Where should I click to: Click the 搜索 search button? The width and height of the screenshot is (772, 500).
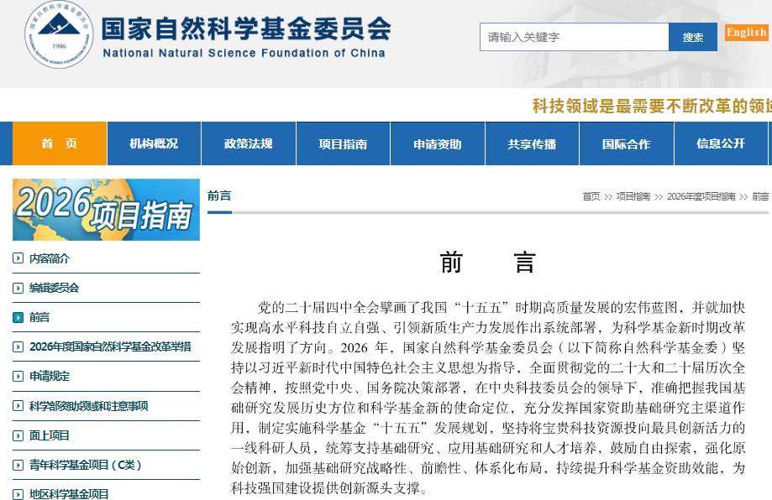click(x=692, y=37)
